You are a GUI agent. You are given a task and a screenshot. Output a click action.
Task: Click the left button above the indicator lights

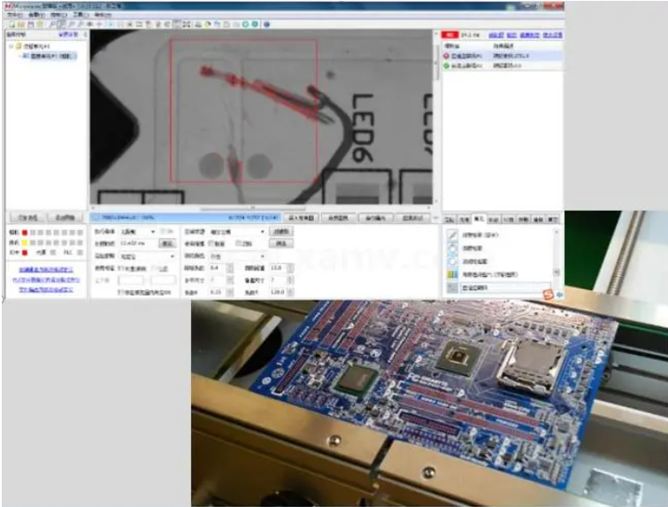pos(27,218)
